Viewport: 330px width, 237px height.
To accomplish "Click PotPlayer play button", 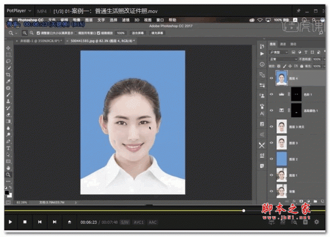I will click(x=10, y=222).
